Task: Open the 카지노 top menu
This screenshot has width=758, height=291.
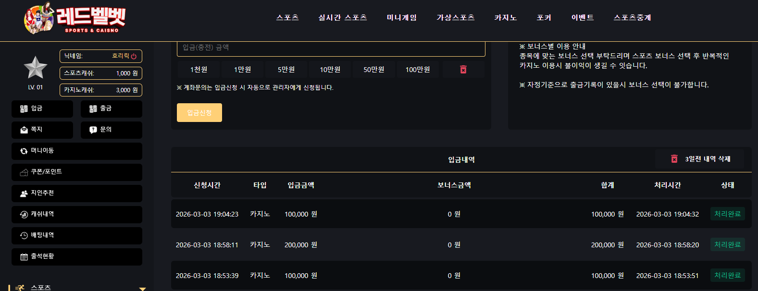Action: coord(506,18)
